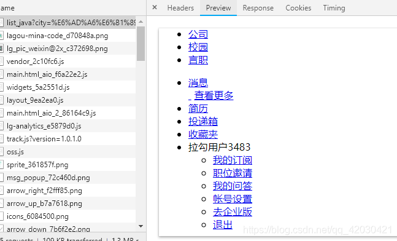Click file icon beside icons_6084500.png
Viewport: 397px width, 241px height.
click(x=1, y=216)
